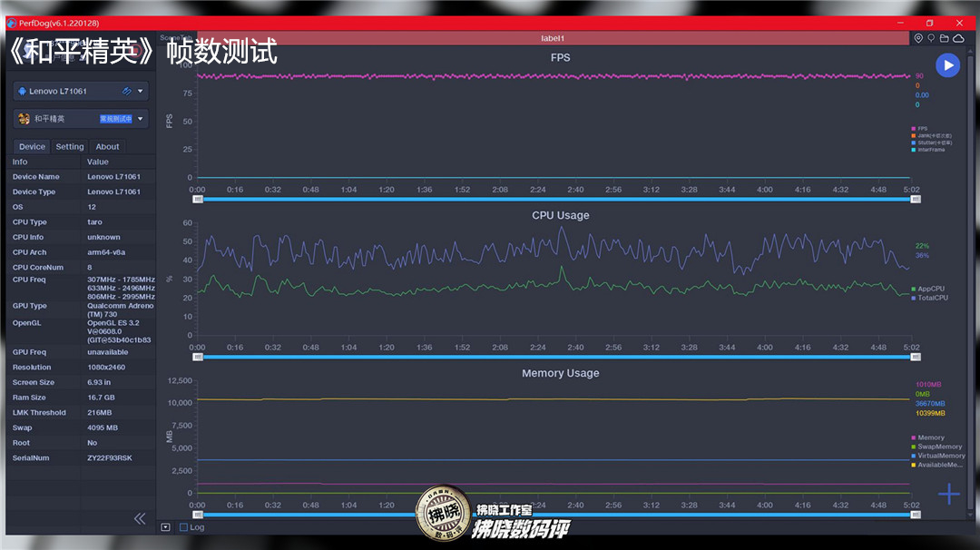Toggle the SwapMemory legend entry

(936, 447)
